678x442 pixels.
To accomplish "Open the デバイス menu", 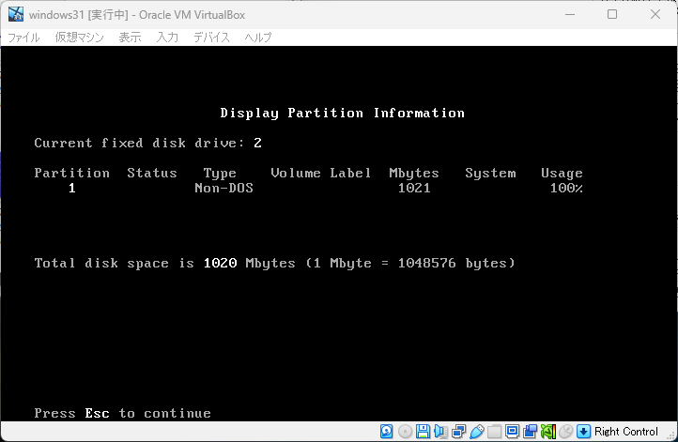I will pos(211,38).
